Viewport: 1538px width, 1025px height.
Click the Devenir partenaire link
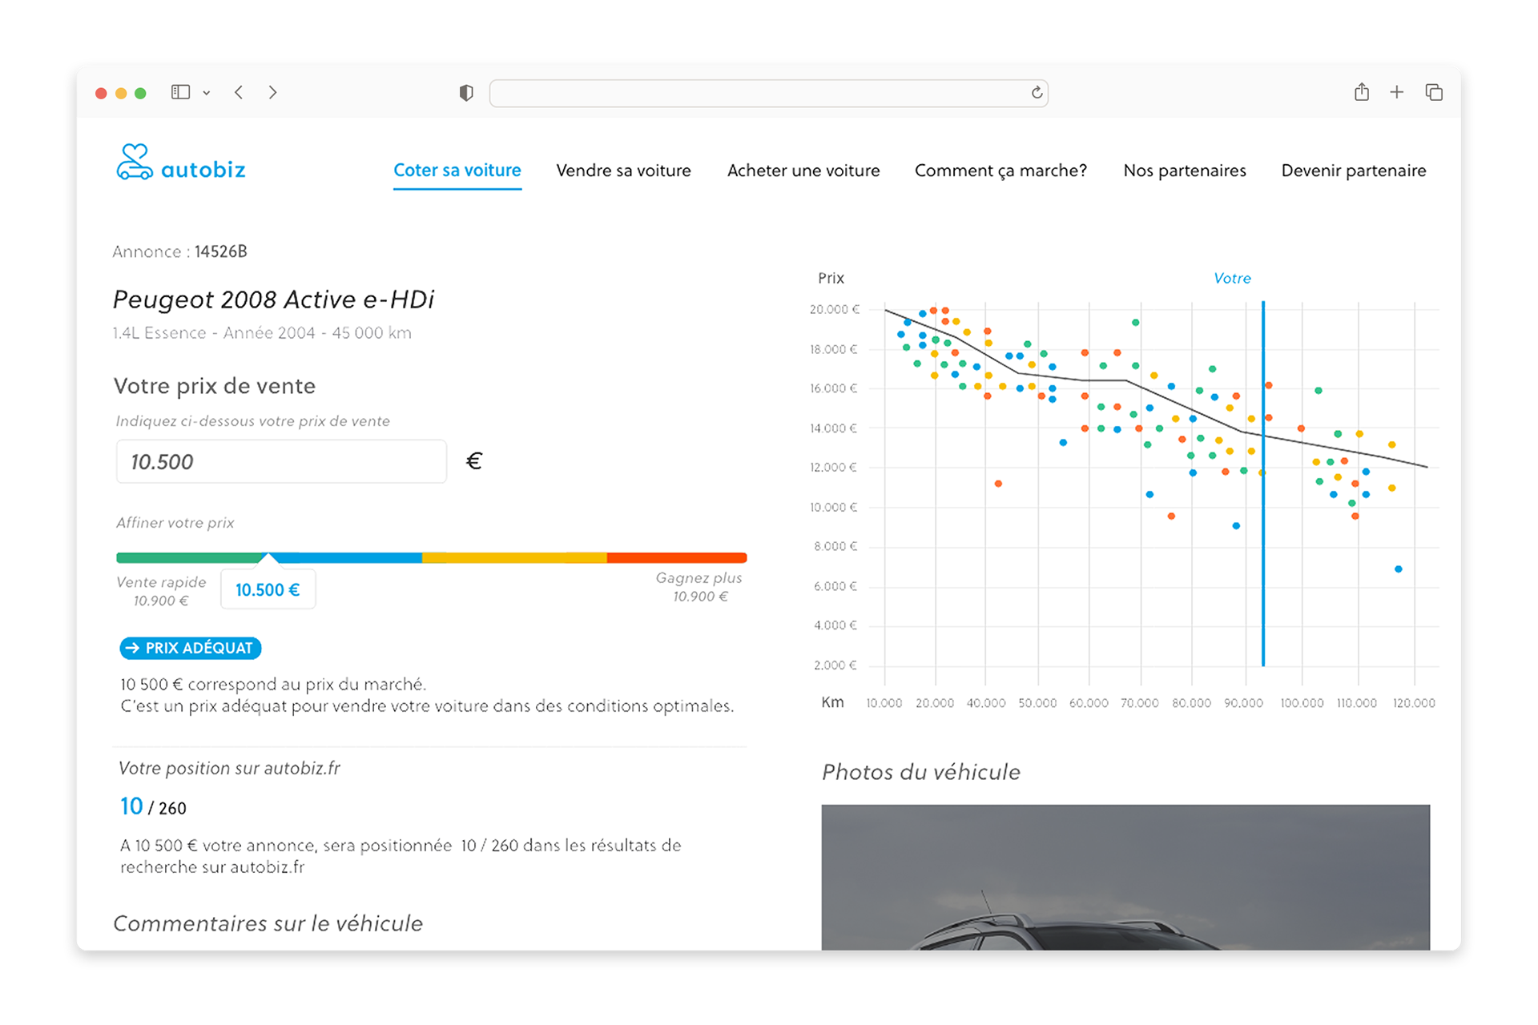[x=1353, y=171]
